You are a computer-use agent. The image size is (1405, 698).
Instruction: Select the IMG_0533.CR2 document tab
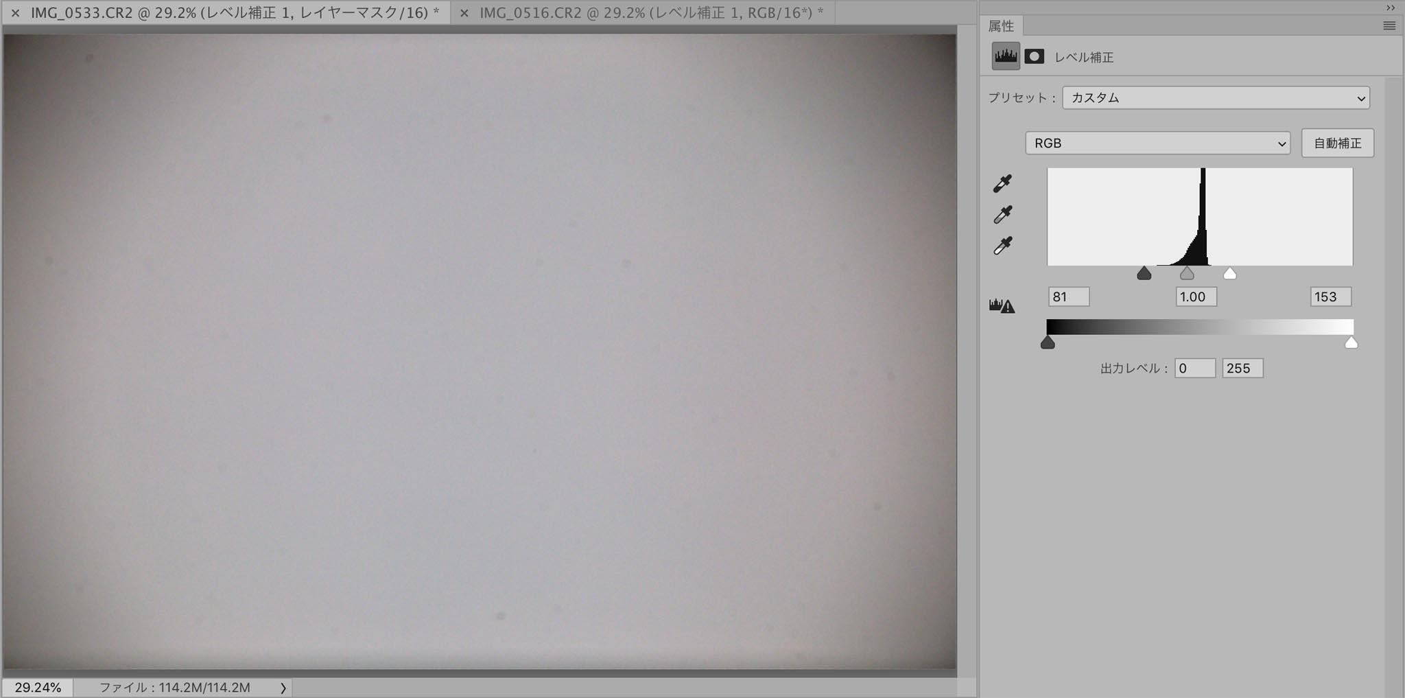click(235, 12)
